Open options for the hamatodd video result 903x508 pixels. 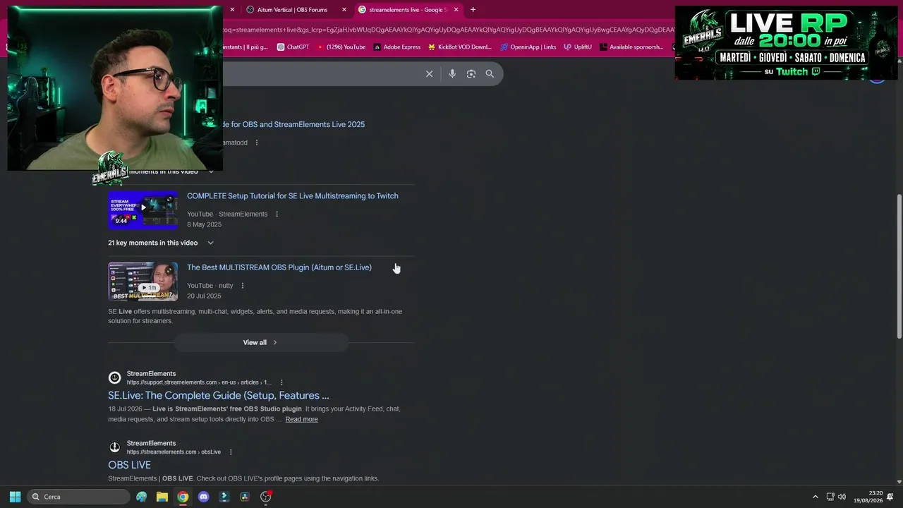[x=257, y=143]
